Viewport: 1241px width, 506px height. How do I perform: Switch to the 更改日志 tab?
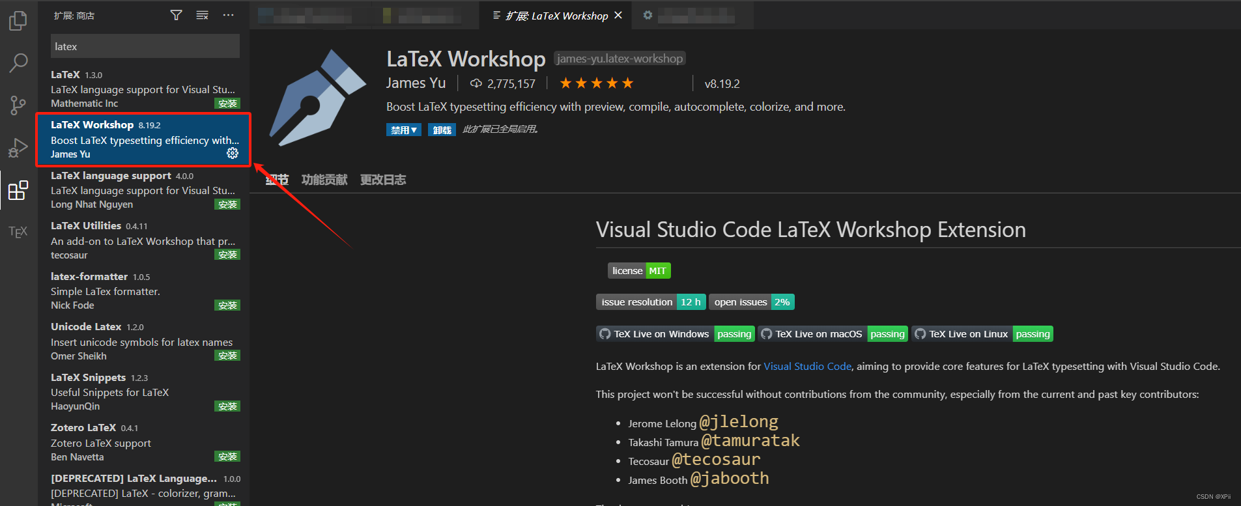pyautogui.click(x=383, y=180)
